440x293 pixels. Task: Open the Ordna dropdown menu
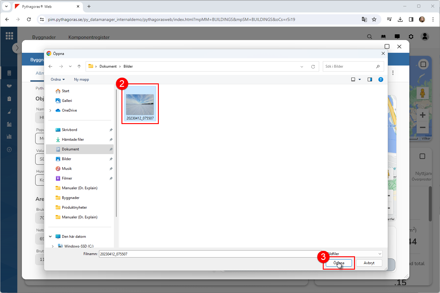58,79
